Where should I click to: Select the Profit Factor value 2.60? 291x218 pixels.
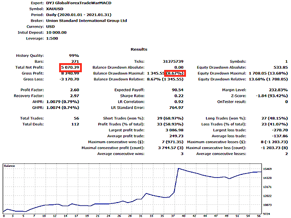click(x=75, y=90)
